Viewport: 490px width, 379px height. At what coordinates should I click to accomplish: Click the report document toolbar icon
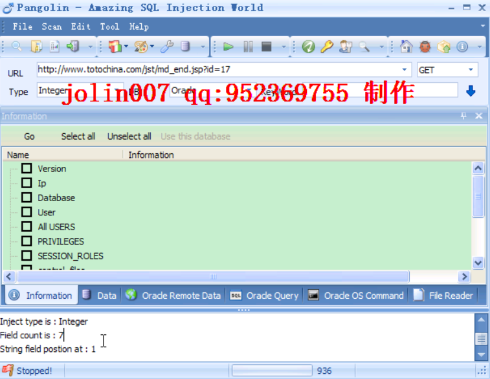tap(54, 47)
